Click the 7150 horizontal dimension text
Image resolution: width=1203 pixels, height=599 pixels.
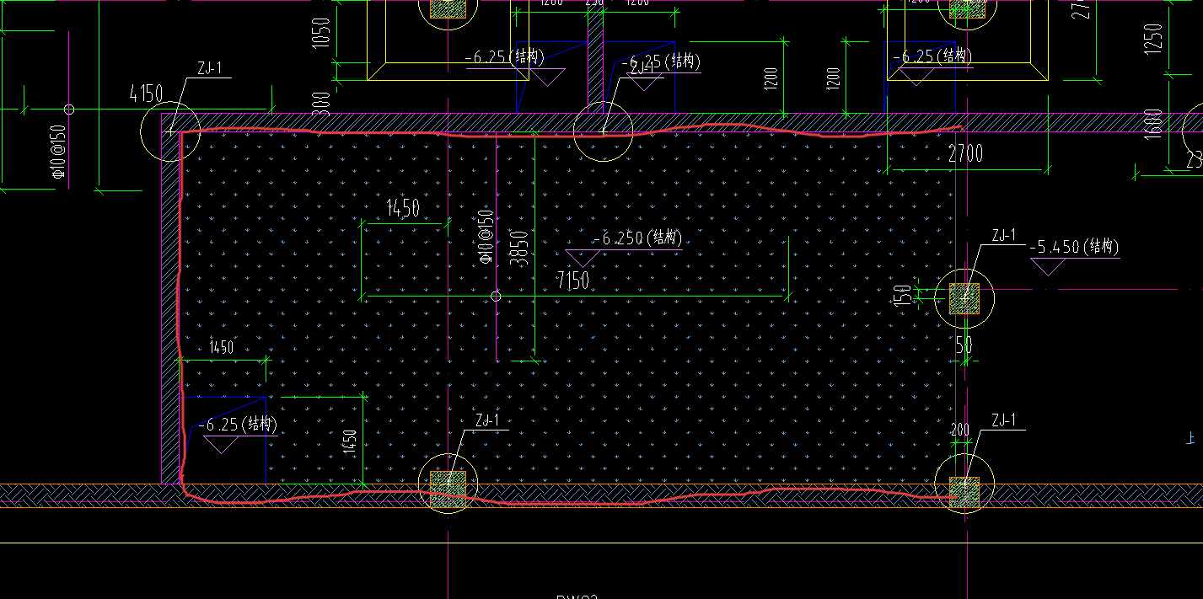[573, 281]
